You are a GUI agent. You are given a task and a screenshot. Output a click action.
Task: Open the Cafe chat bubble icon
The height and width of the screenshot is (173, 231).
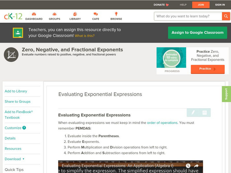(95, 13)
